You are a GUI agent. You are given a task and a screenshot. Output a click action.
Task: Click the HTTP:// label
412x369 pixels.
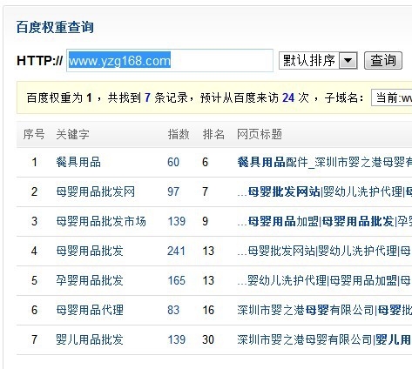tap(40, 61)
